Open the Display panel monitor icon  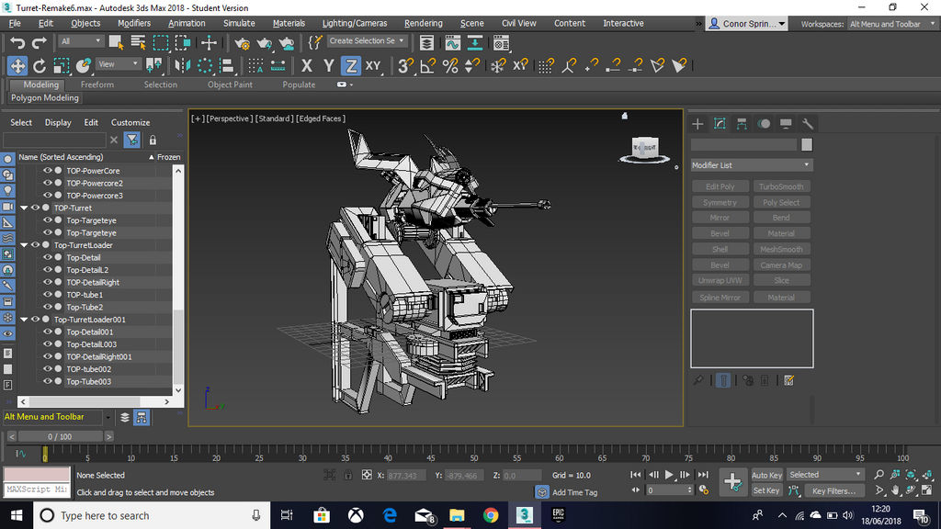coord(787,123)
